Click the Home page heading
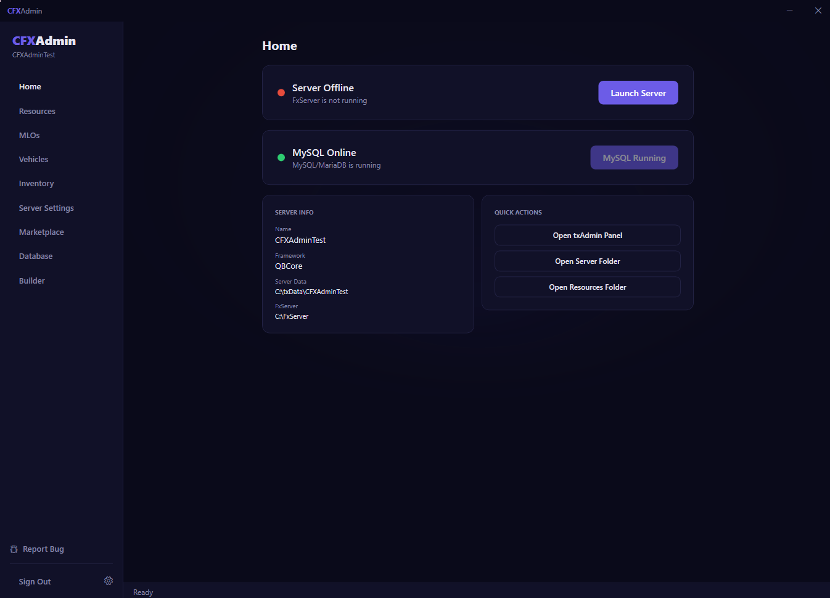 pyautogui.click(x=279, y=46)
